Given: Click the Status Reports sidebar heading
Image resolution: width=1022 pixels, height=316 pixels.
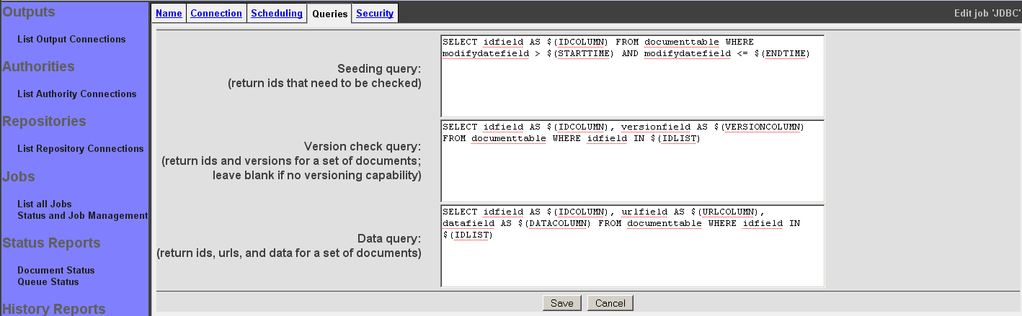Looking at the screenshot, I should click(52, 243).
